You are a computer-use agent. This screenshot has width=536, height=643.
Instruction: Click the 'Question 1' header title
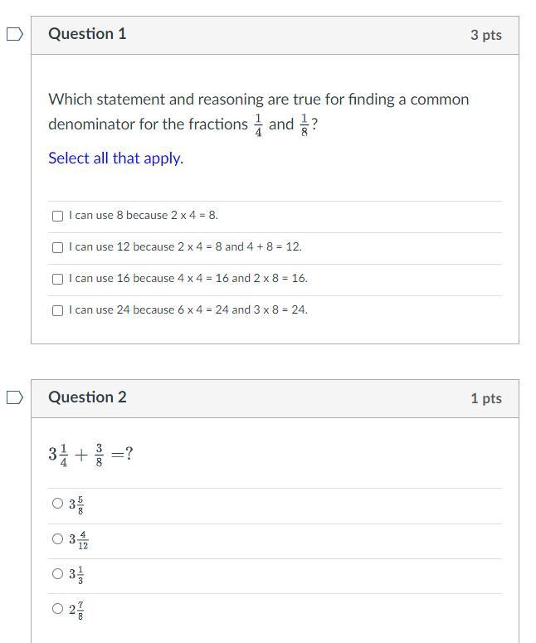87,34
